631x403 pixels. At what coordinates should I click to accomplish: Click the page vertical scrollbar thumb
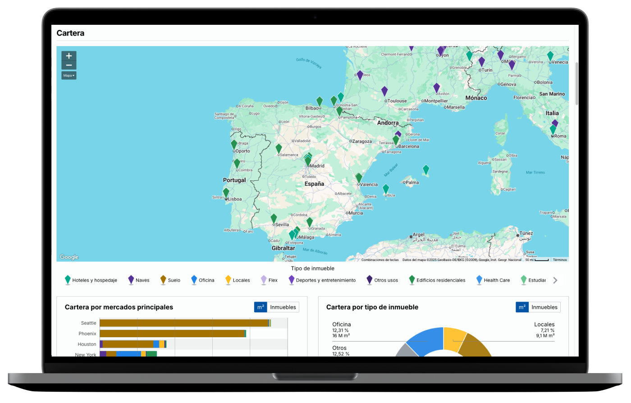click(576, 83)
